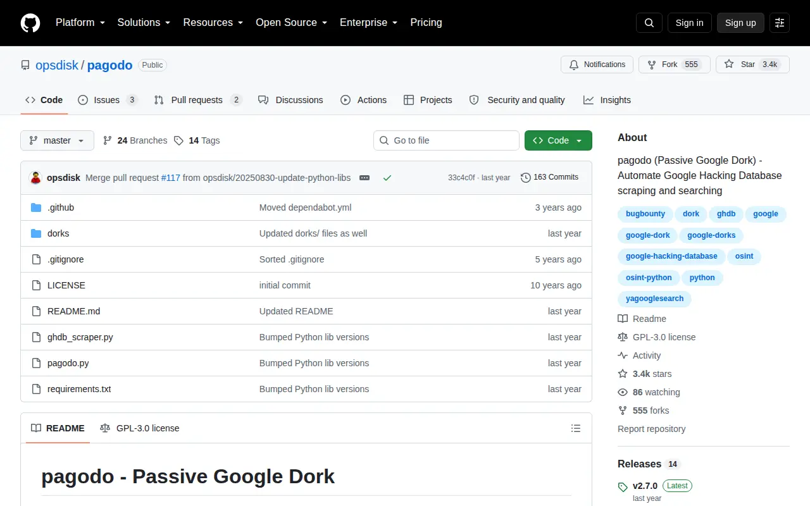Viewport: 810px width, 506px height.
Task: Expand commit message ellipsis button
Action: (x=364, y=178)
